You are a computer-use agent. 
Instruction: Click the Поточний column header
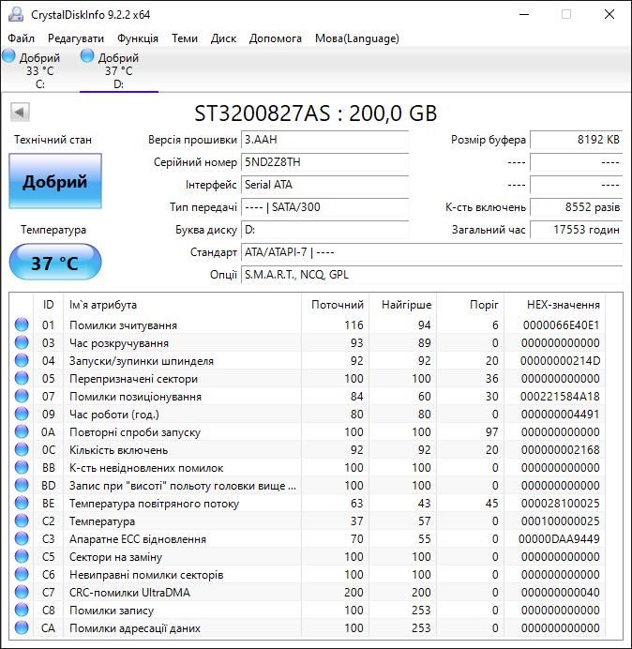point(335,305)
